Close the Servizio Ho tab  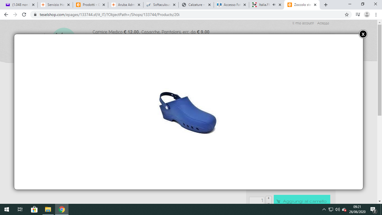69,5
